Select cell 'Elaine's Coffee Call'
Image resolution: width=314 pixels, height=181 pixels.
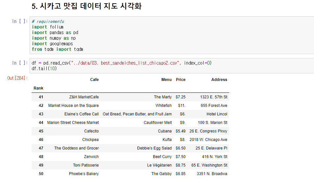(x=82, y=114)
